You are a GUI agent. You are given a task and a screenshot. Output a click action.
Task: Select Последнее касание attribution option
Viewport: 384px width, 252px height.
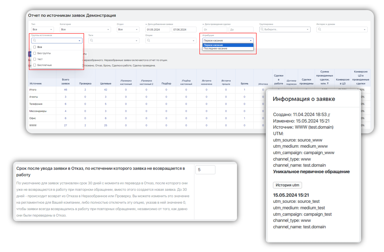coord(216,48)
